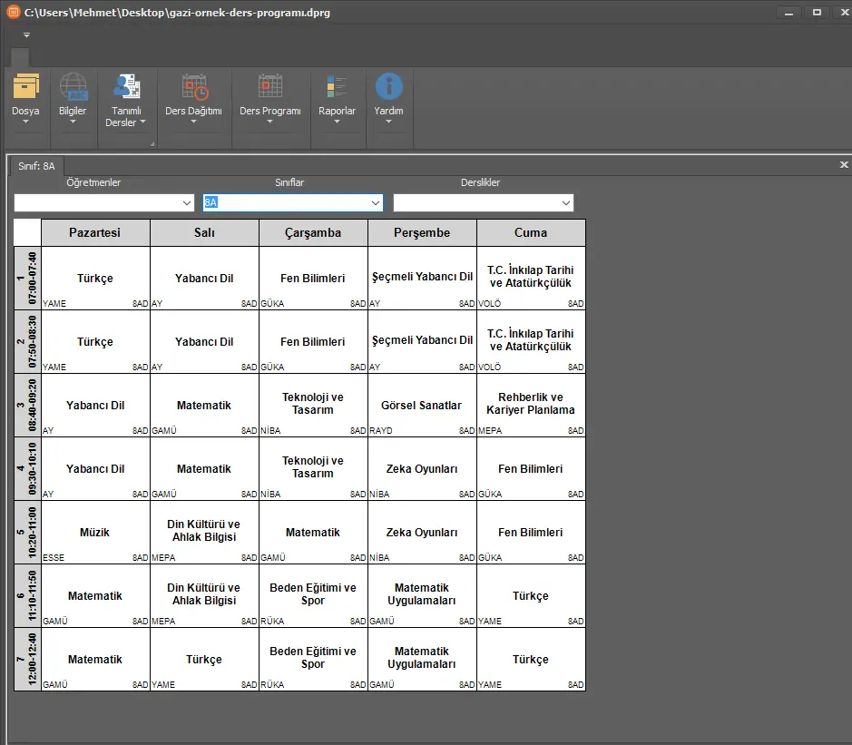Image resolution: width=852 pixels, height=745 pixels.
Task: Click the Bilgiler globe icon
Action: pos(73,87)
